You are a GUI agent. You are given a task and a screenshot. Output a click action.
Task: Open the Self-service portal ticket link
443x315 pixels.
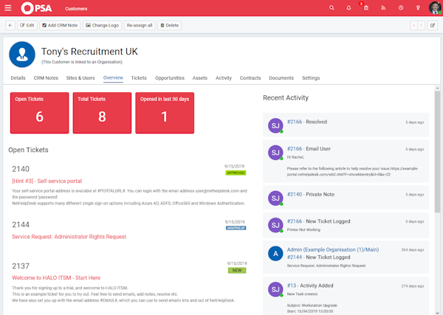click(x=47, y=181)
